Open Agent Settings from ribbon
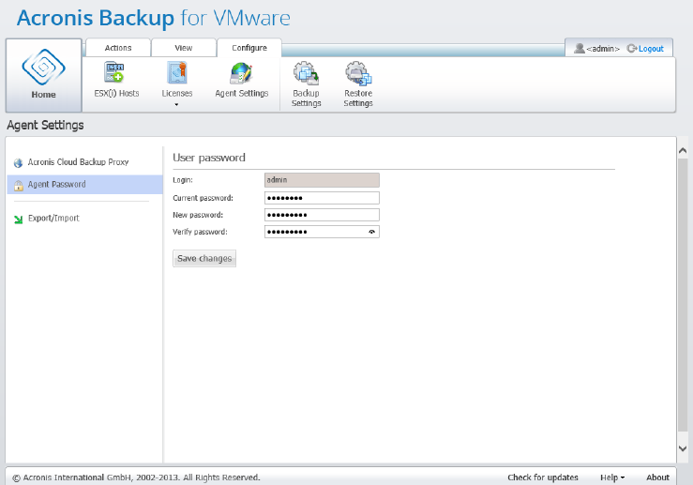This screenshot has height=485, width=693. pos(242,80)
